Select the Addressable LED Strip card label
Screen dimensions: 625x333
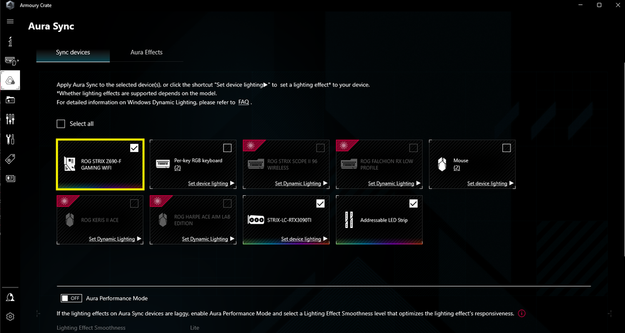(384, 220)
